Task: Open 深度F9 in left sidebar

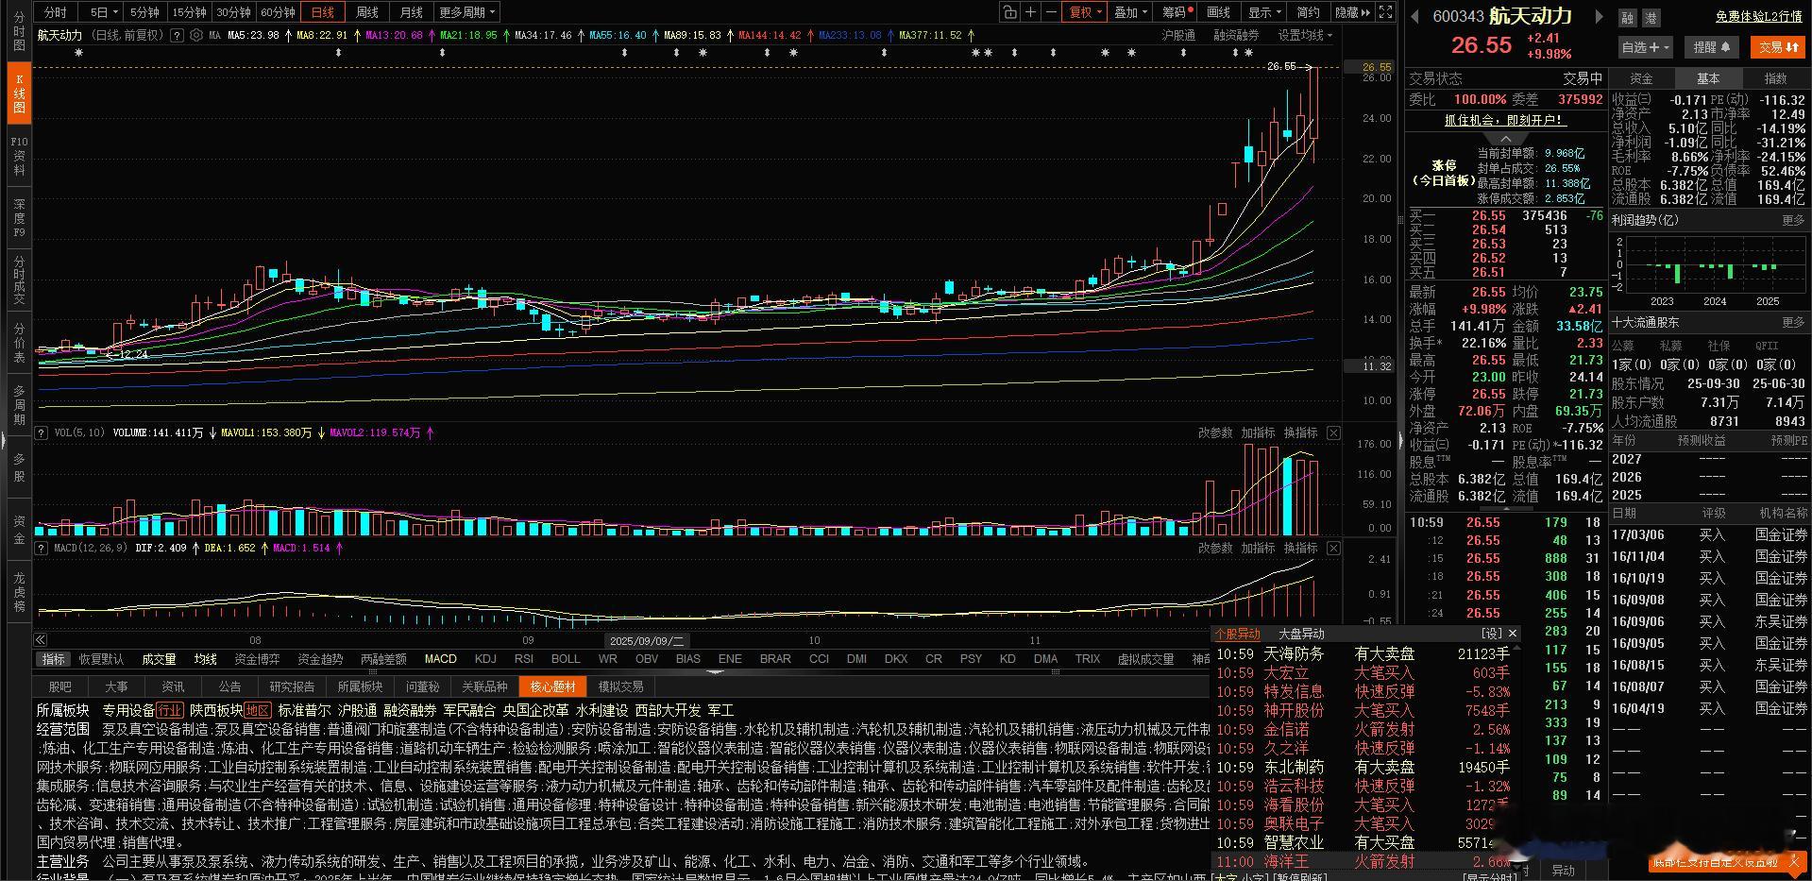Action: 19,218
